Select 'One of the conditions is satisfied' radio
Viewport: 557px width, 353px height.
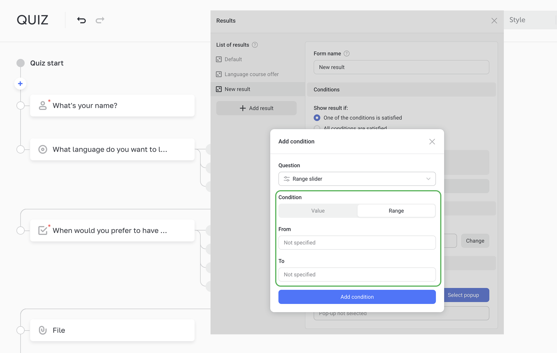pyautogui.click(x=317, y=118)
